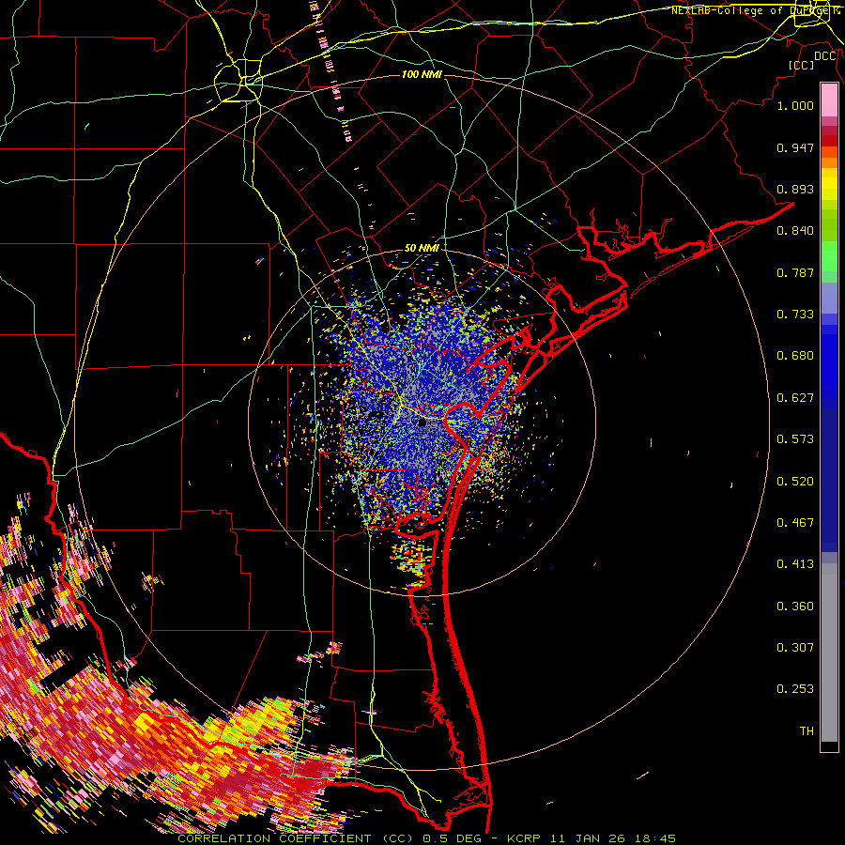Image resolution: width=845 pixels, height=845 pixels.
Task: Click the 0.360 scale value
Action: [795, 607]
